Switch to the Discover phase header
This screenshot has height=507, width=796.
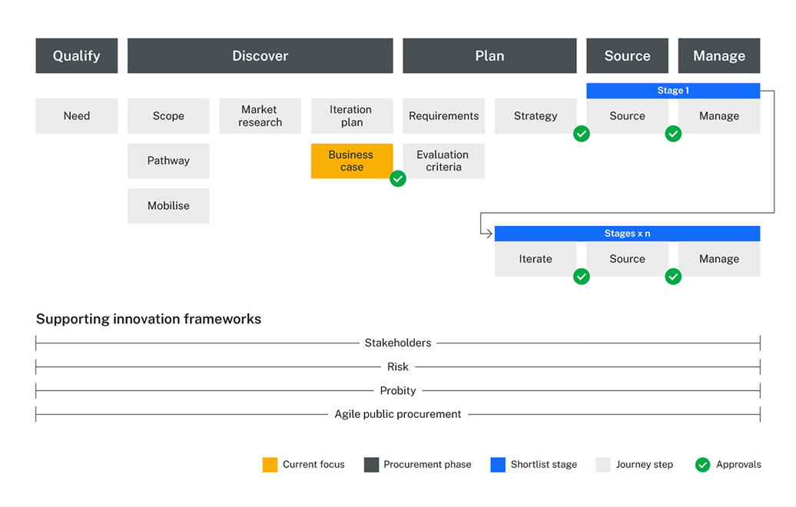coord(260,55)
